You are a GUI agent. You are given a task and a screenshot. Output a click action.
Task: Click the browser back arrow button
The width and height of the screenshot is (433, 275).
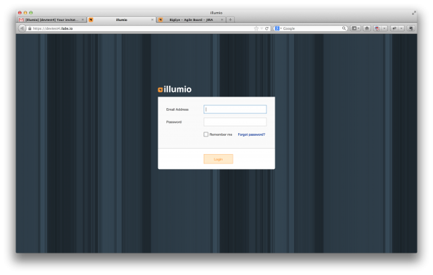[22, 28]
